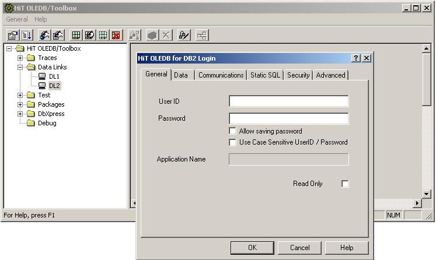436x260 pixels.
Task: Check the Read Only checkbox
Action: [345, 184]
